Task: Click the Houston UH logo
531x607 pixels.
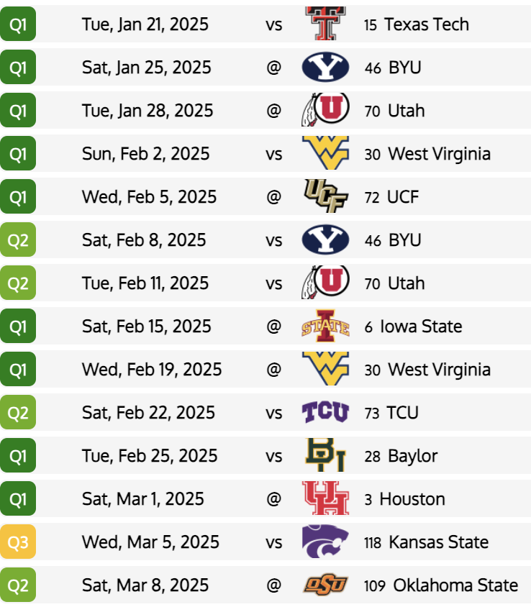Action: [325, 498]
